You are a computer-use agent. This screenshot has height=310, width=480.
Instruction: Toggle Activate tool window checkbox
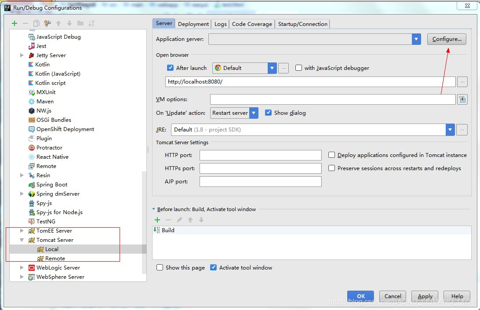tap(213, 267)
